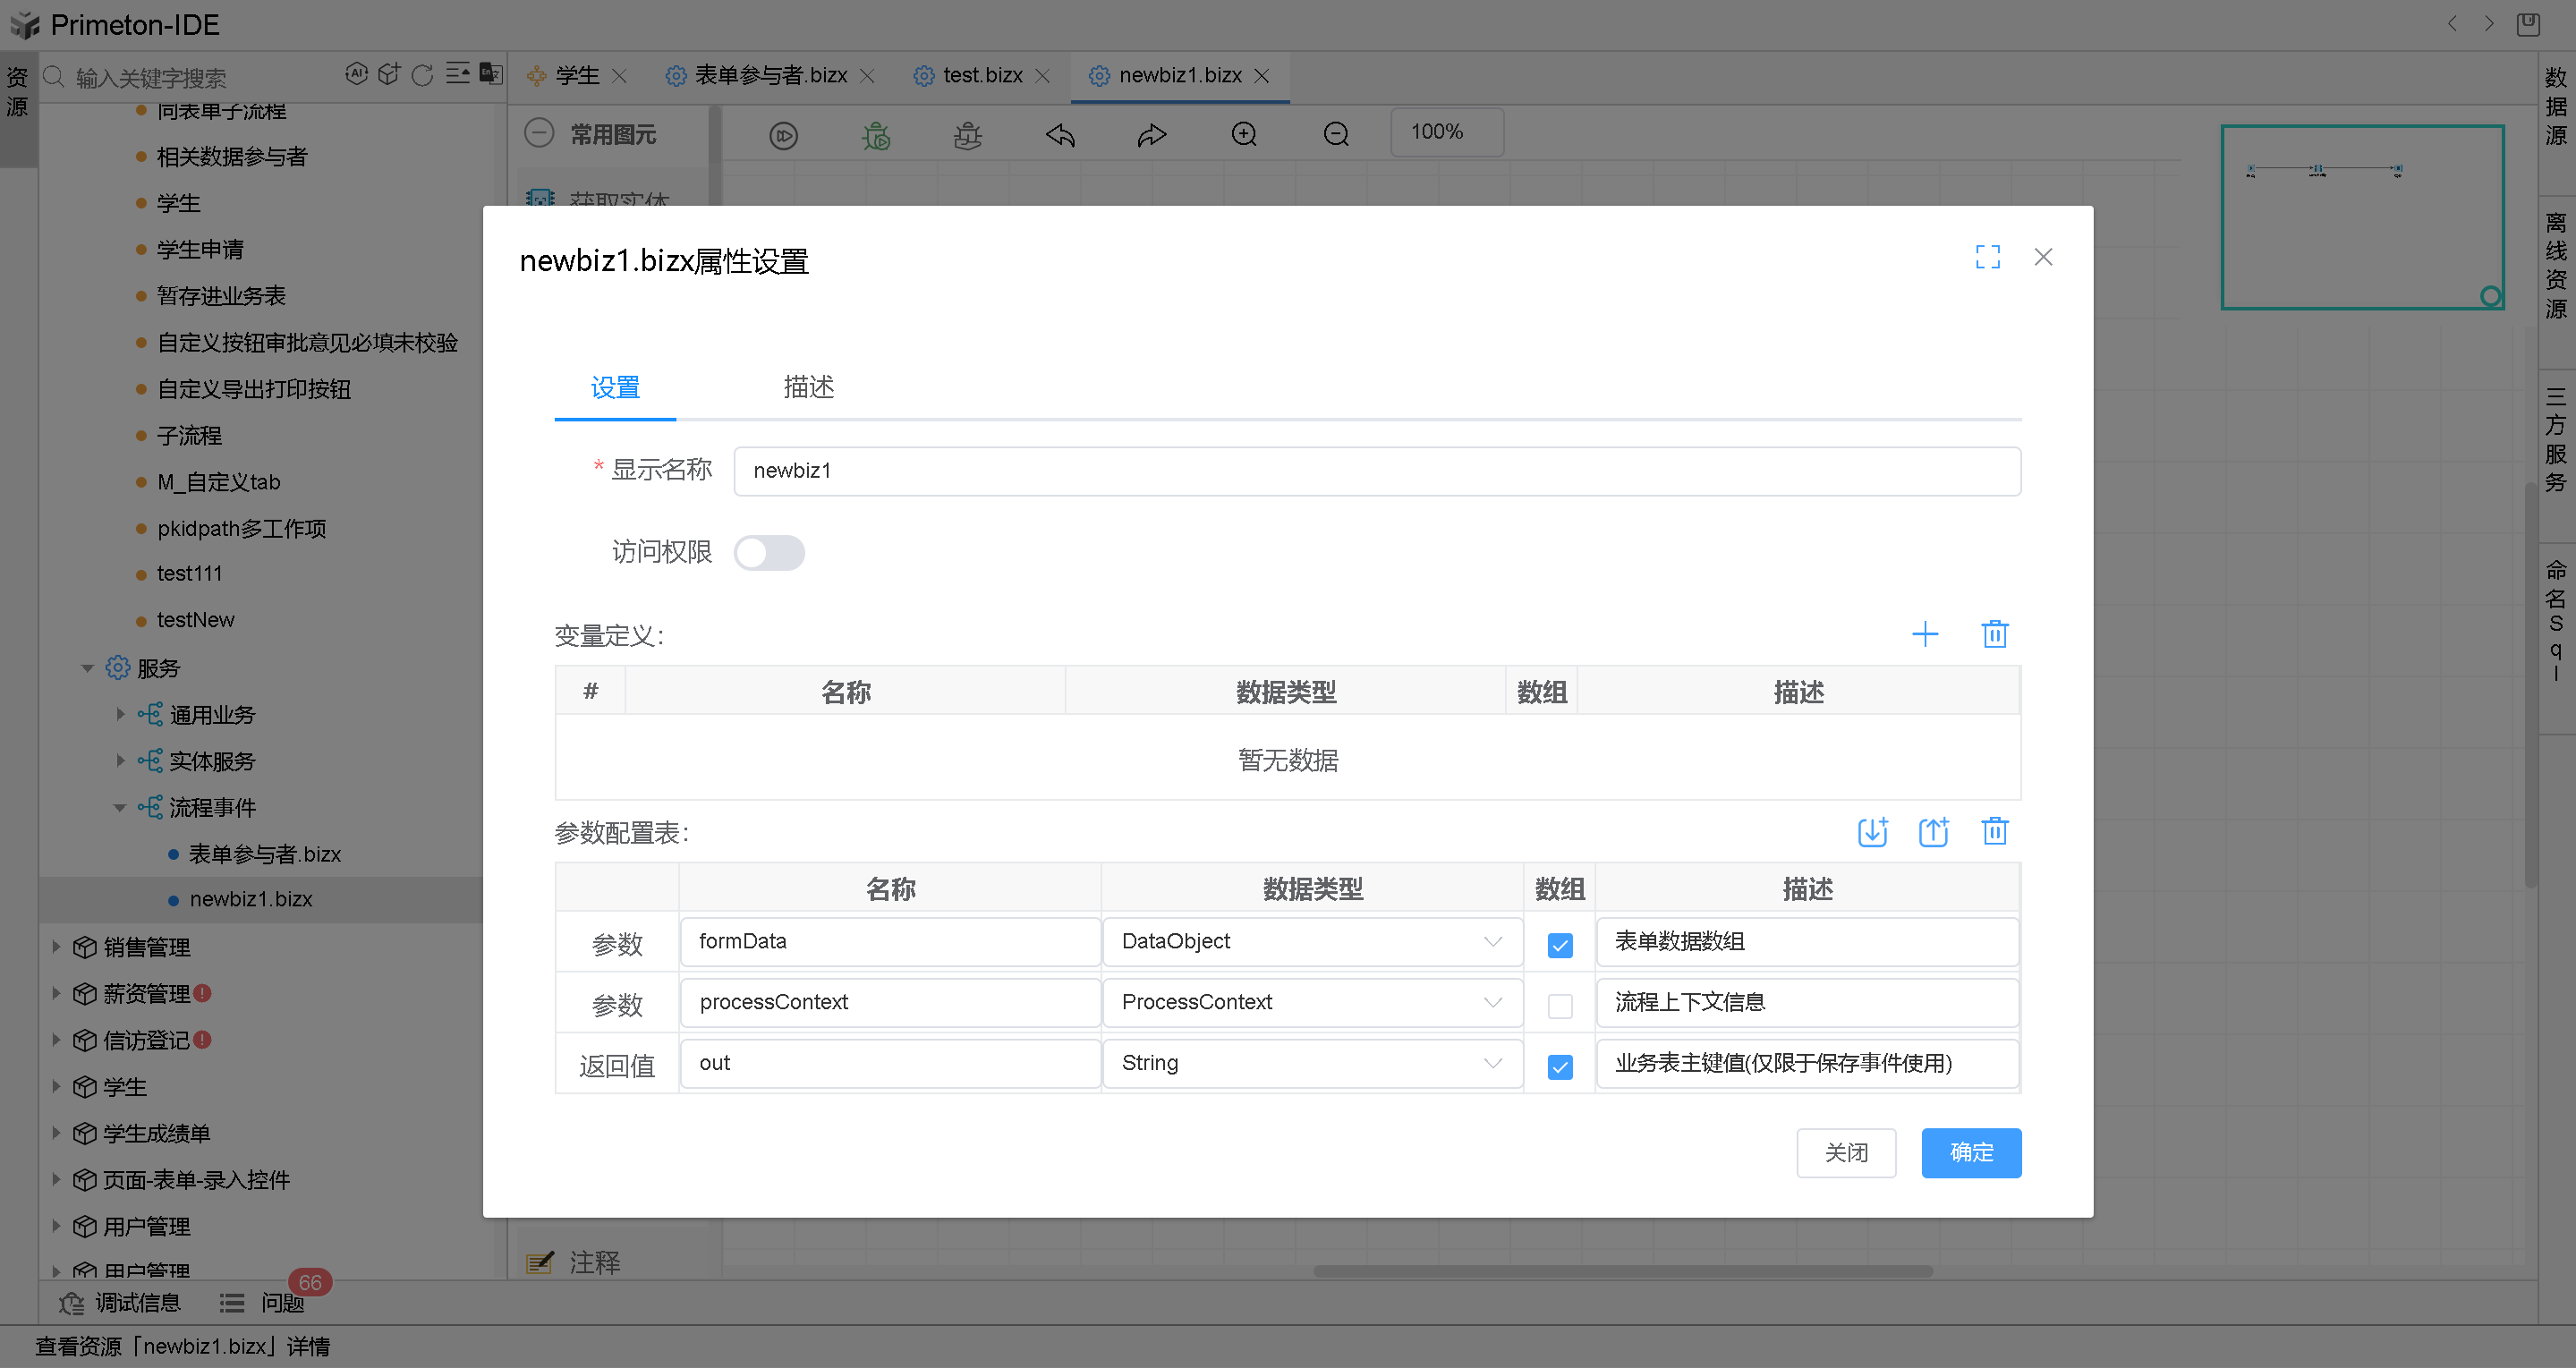Click the undo arrow in the toolbar
The width and height of the screenshot is (2576, 1368).
(x=1060, y=134)
